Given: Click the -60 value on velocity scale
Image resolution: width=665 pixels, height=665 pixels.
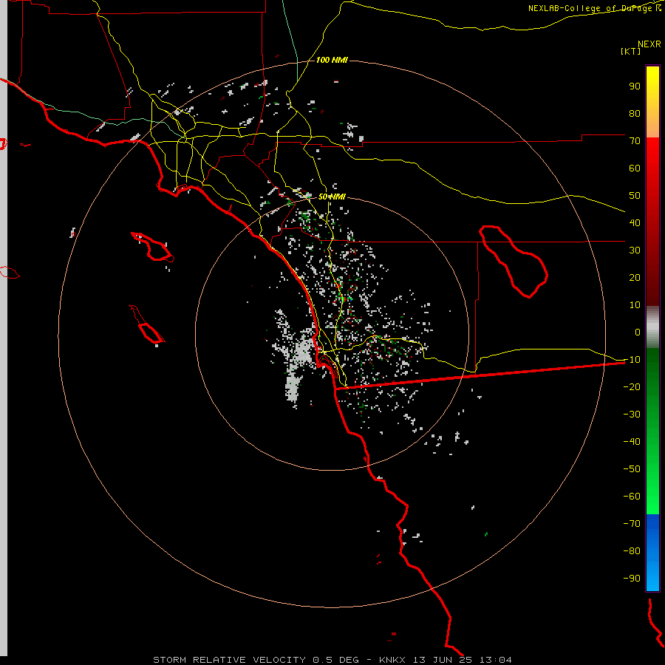Looking at the screenshot, I should coord(632,497).
